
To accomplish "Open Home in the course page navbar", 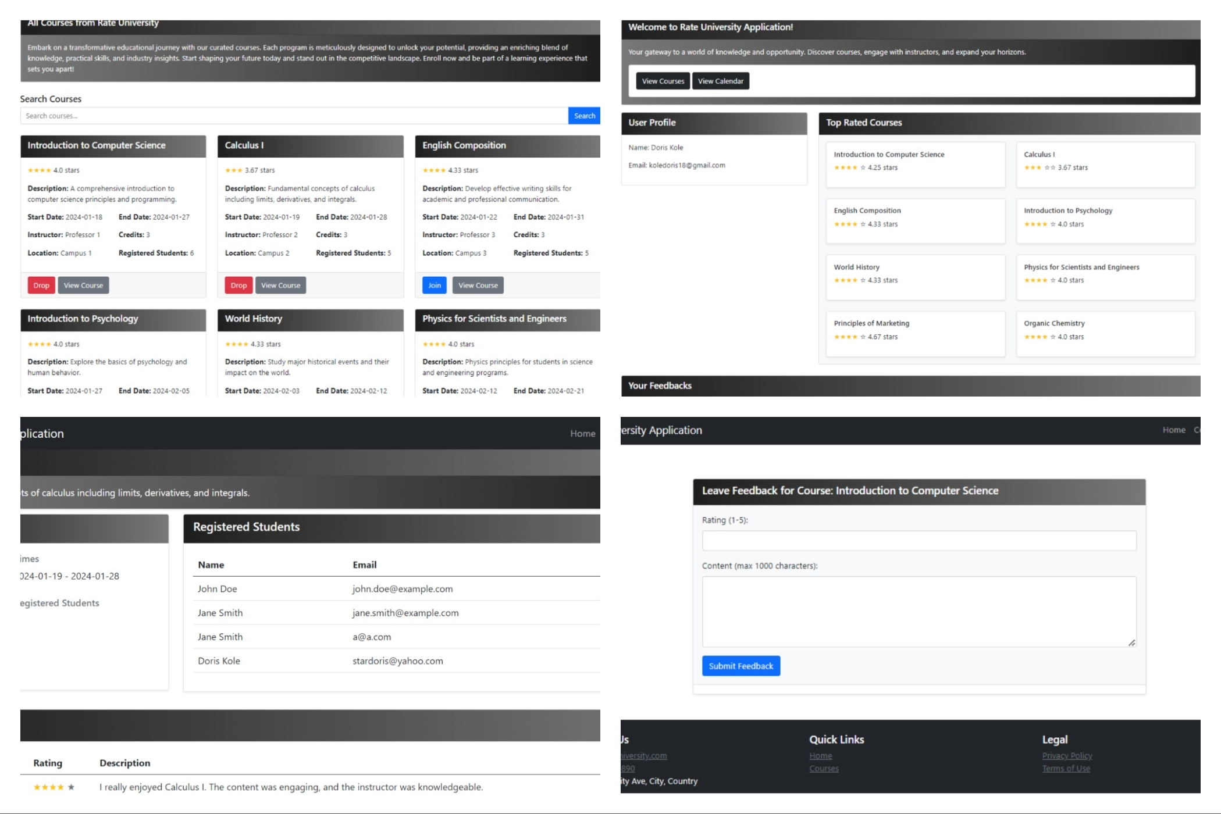I will click(x=582, y=434).
